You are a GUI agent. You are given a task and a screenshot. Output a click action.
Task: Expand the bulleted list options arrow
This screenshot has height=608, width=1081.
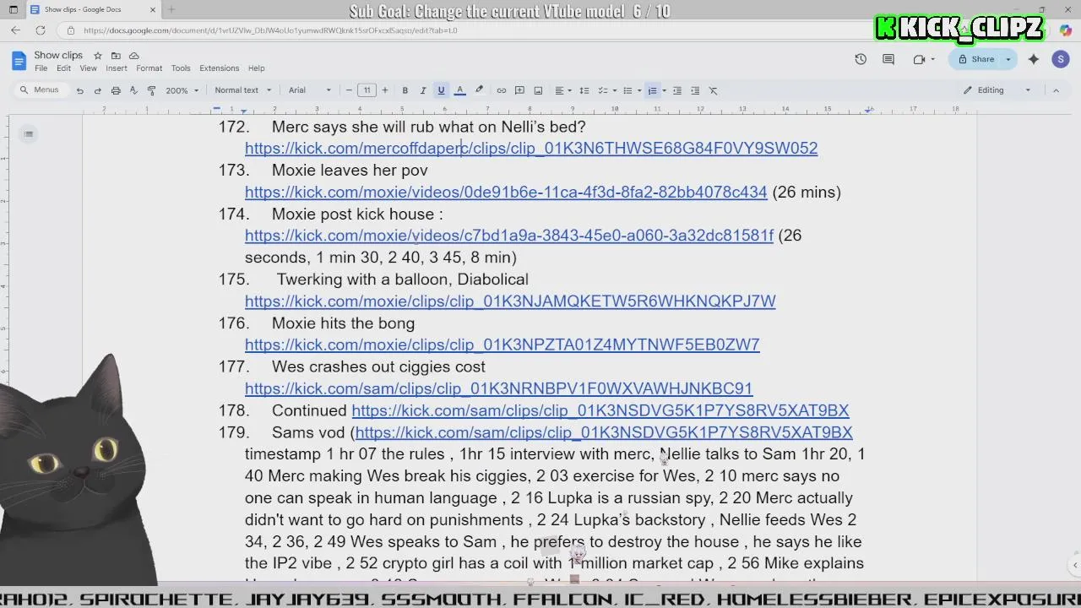639,90
